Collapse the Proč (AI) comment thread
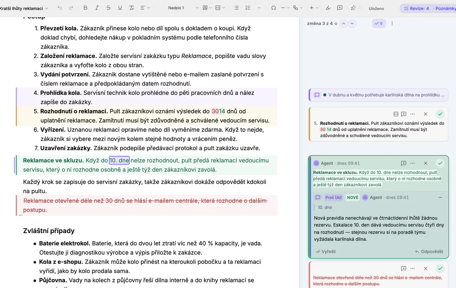The height and width of the screenshot is (288, 456). point(440,197)
